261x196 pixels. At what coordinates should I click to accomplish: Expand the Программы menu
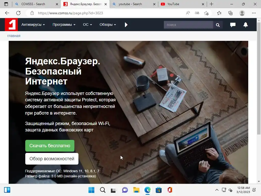coord(64,25)
